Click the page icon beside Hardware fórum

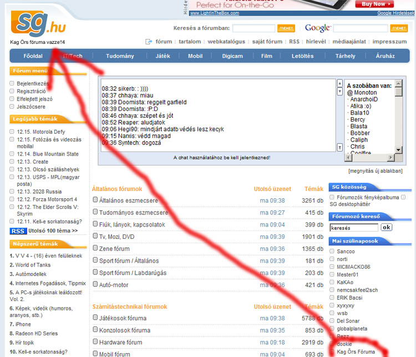tap(95, 342)
